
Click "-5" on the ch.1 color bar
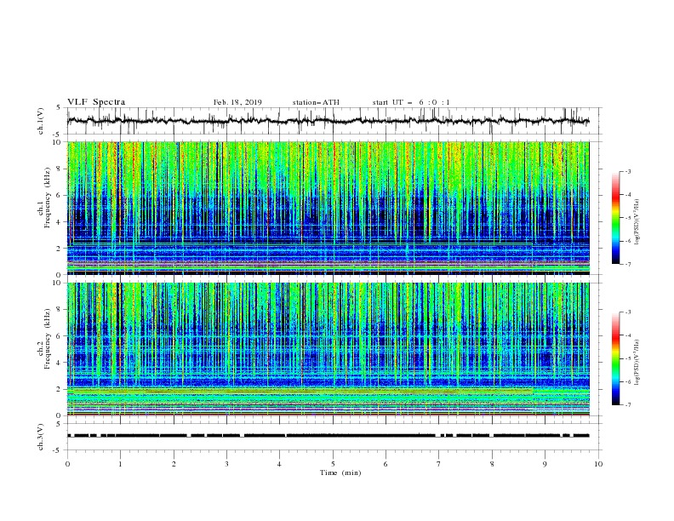(627, 218)
